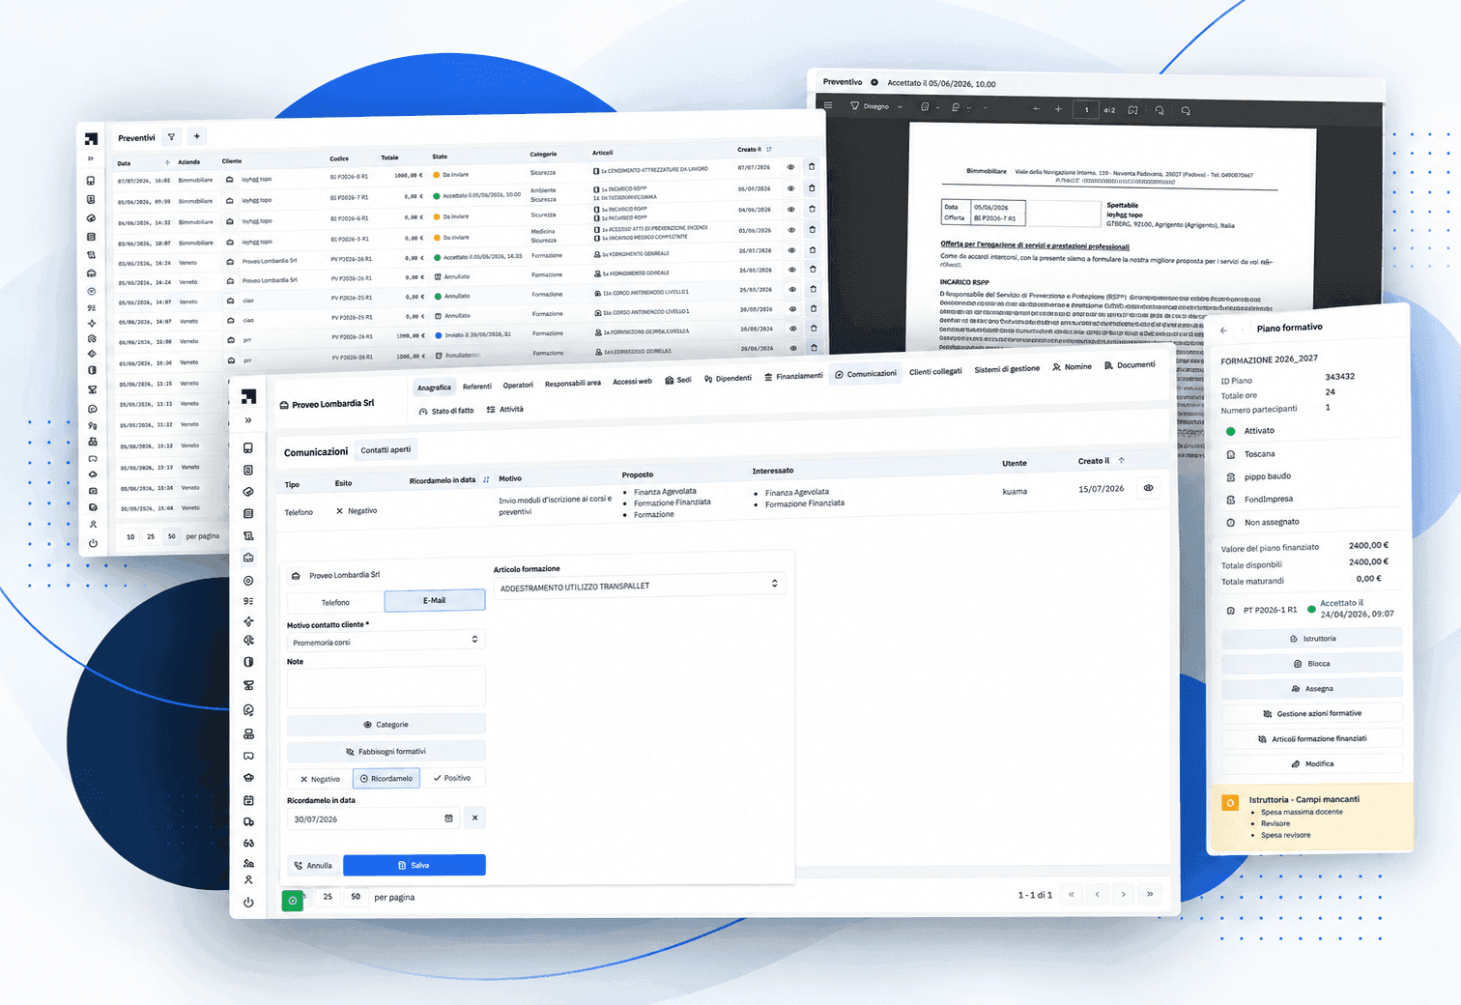Expand the Comunicazioni window sidebar

pos(248,420)
